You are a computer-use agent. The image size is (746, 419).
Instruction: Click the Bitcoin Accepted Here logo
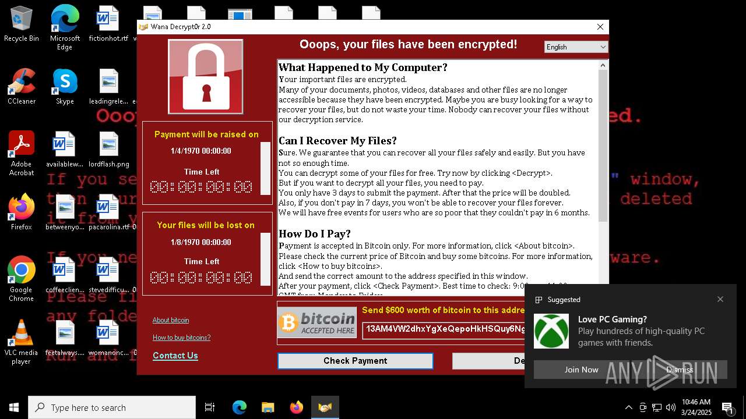click(317, 322)
